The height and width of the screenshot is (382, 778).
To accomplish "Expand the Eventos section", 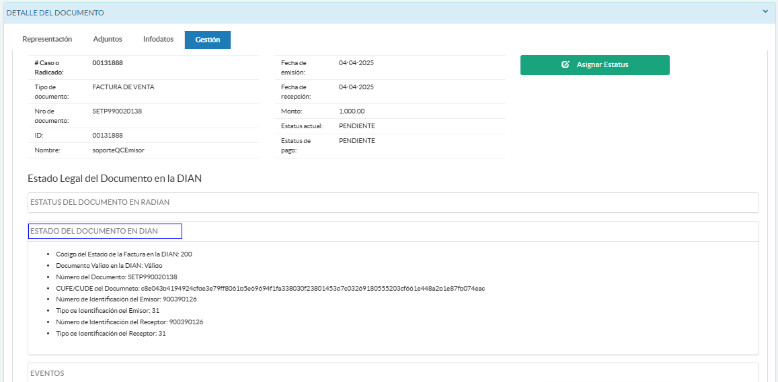I will (x=48, y=373).
